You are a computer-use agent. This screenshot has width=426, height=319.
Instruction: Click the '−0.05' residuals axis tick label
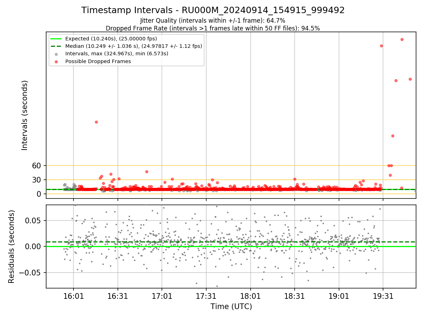pyautogui.click(x=30, y=273)
